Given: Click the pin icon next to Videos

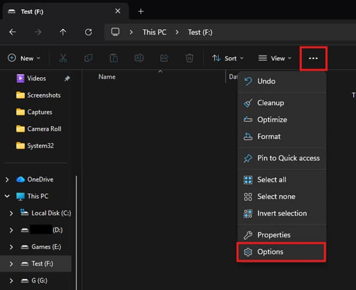Looking at the screenshot, I should coord(67,79).
